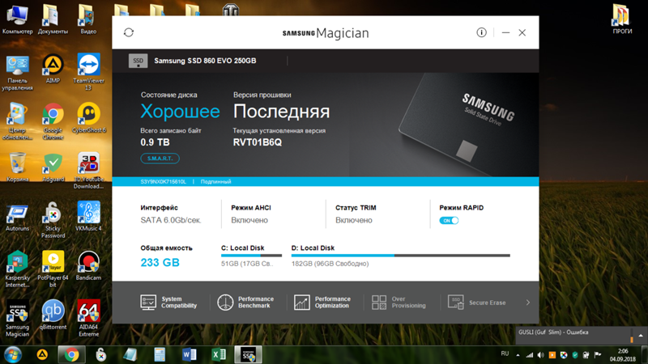Refresh drive info in Samsung Magician
The height and width of the screenshot is (364, 648).
pos(129,32)
